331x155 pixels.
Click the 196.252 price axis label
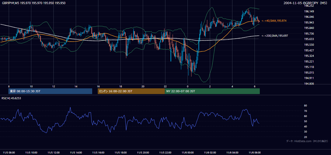[309, 6]
